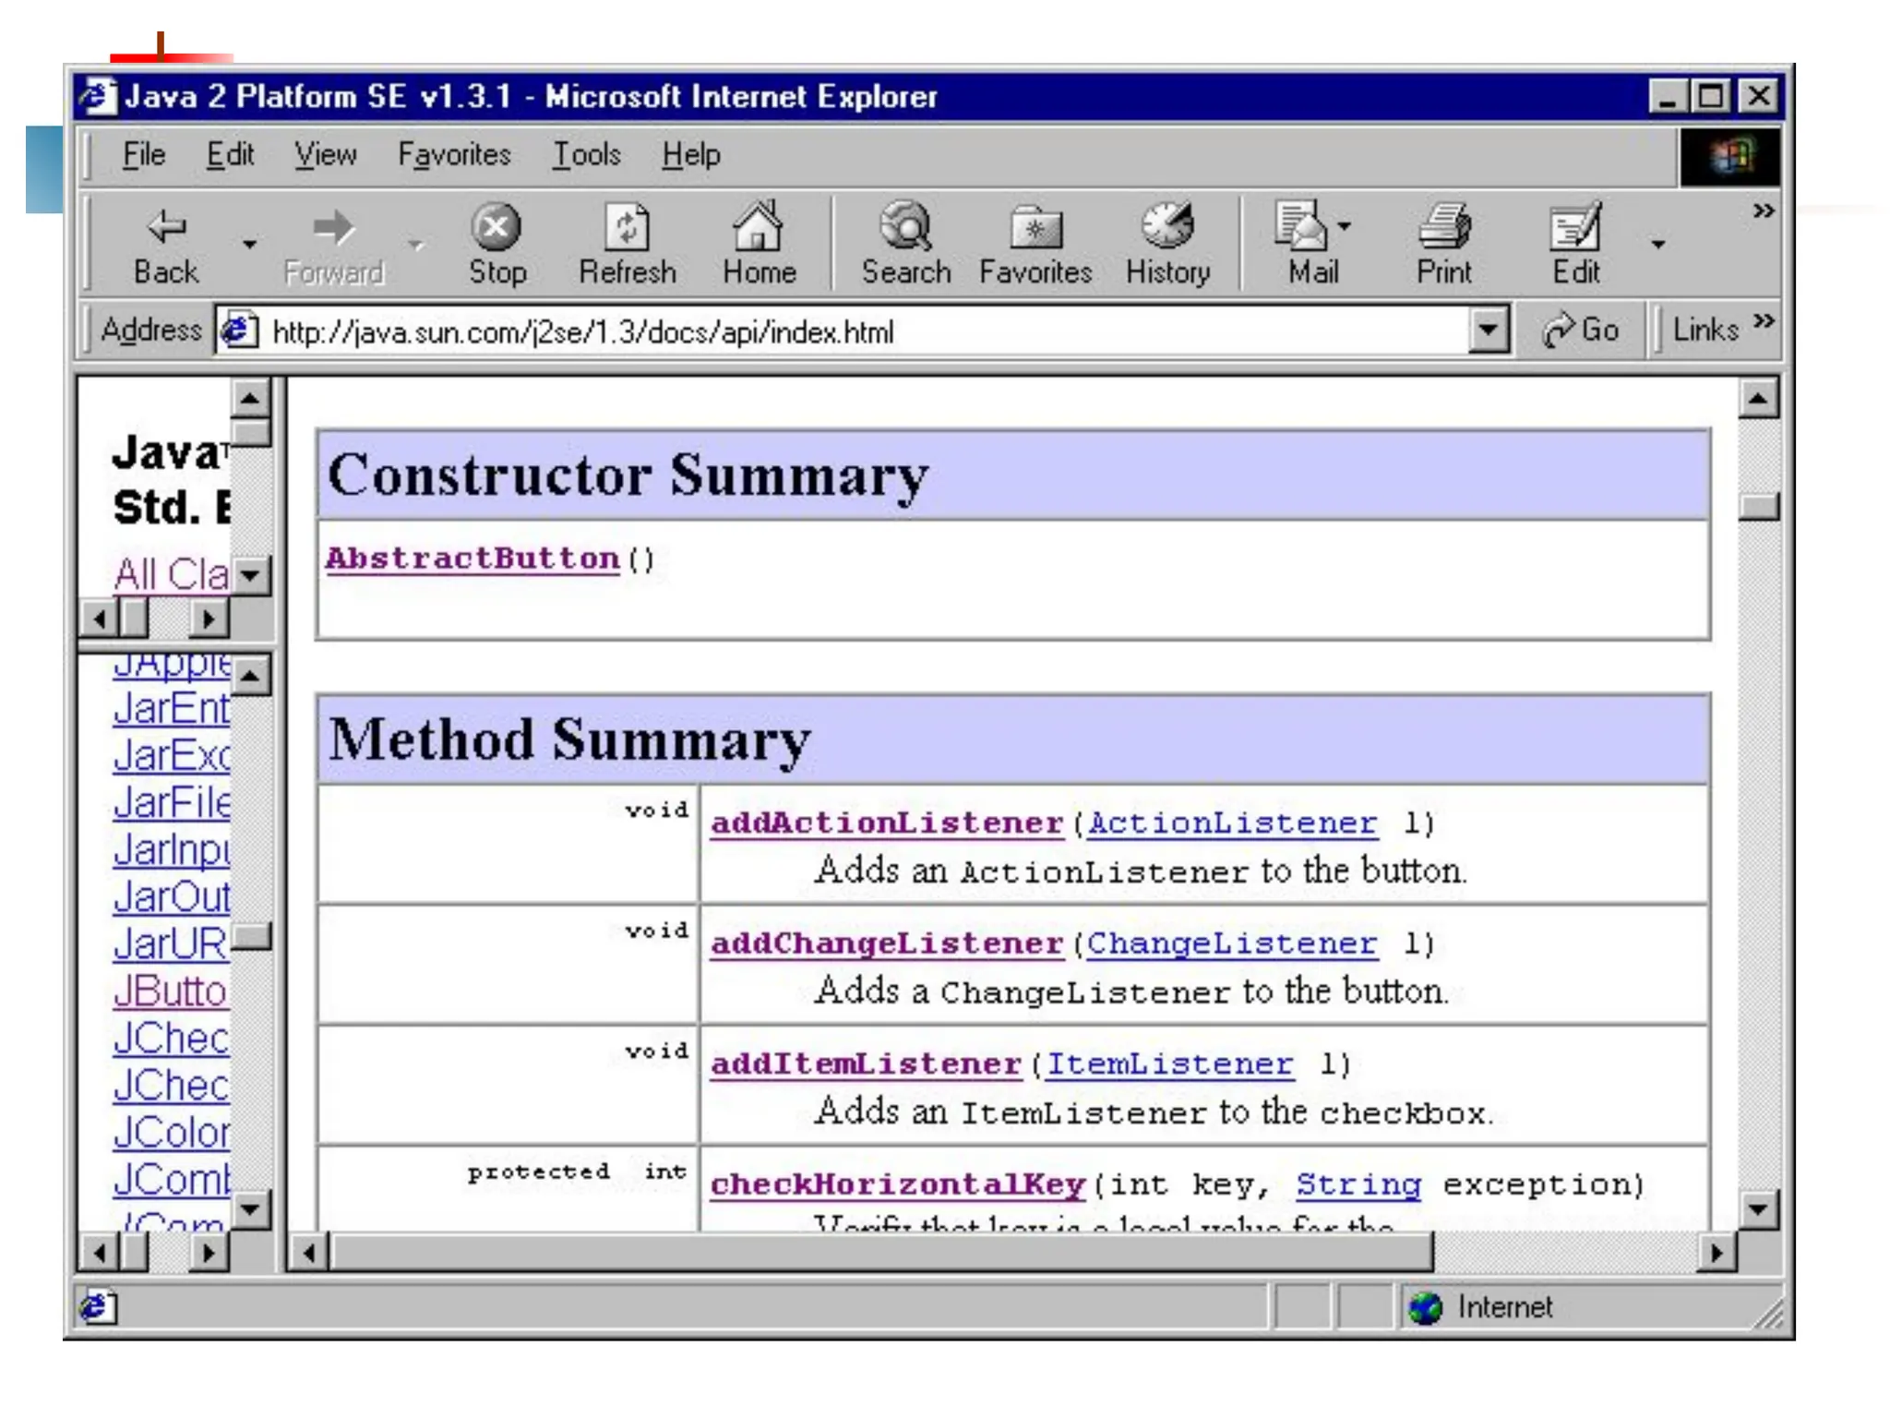The width and height of the screenshot is (1890, 1418).
Task: Open the Back button history dropdown arrow
Action: (249, 245)
